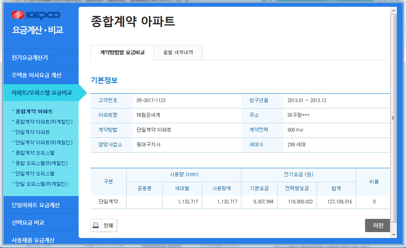The height and width of the screenshot is (248, 406).
Task: Click the 사용량계 column header
Action: (x=221, y=189)
